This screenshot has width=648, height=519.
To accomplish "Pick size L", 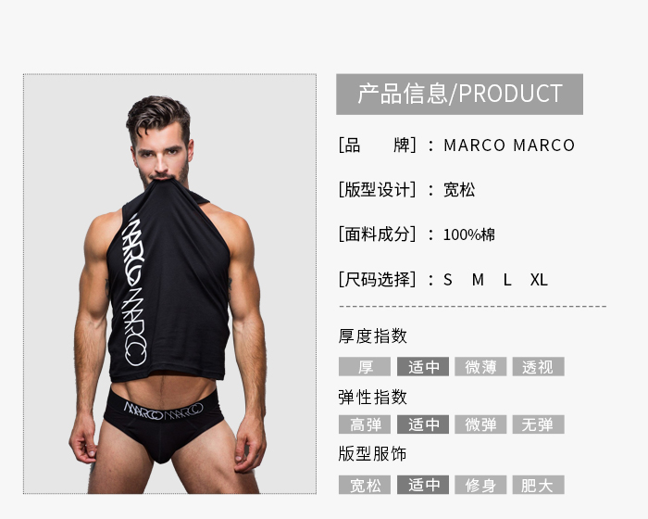I will (x=507, y=280).
